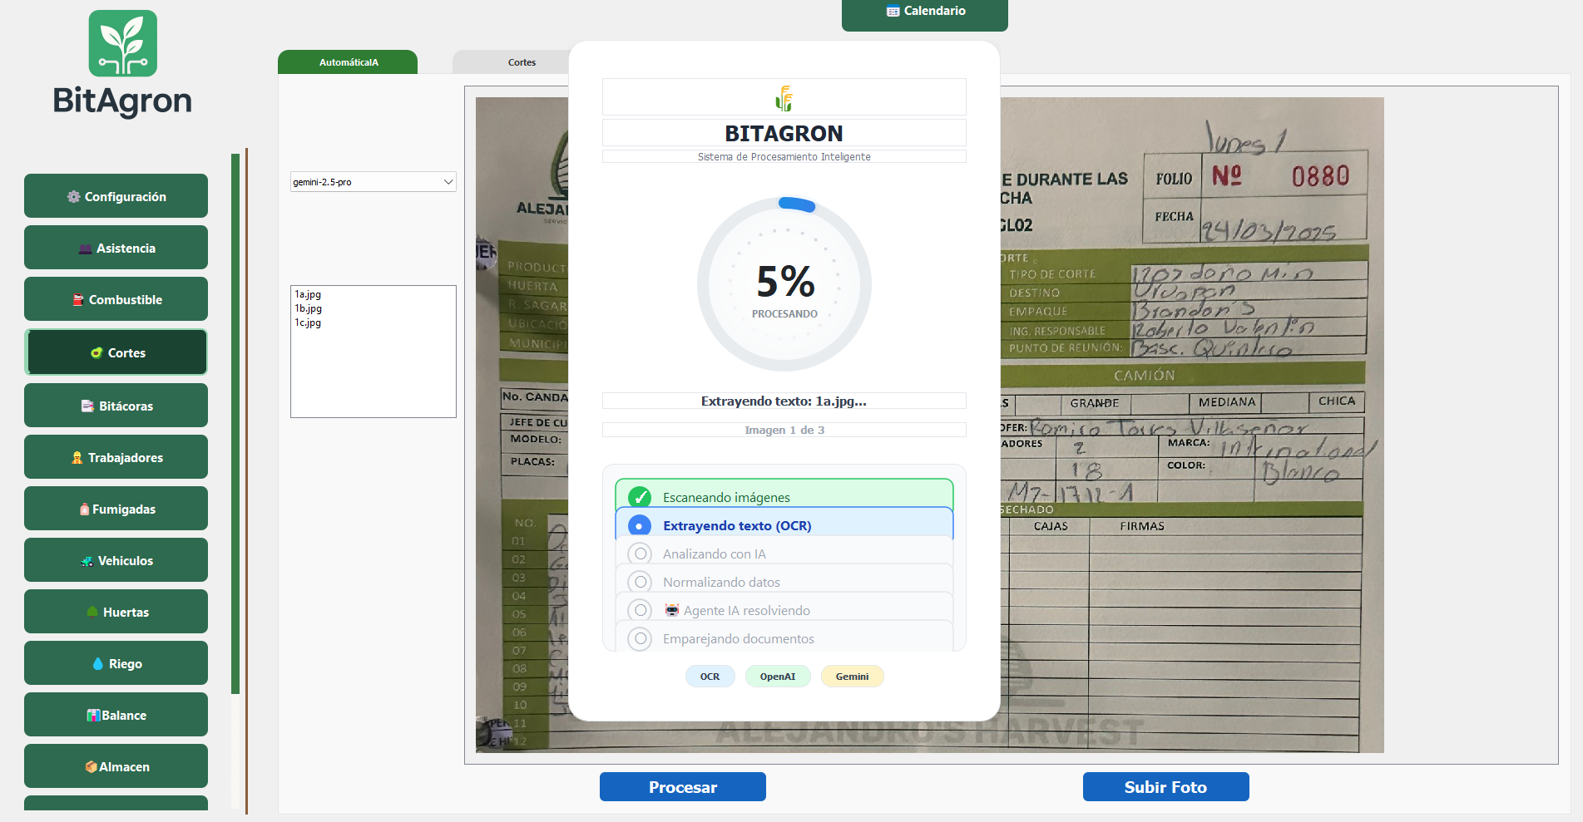Open the Almacen section
This screenshot has width=1583, height=822.
(x=116, y=766)
